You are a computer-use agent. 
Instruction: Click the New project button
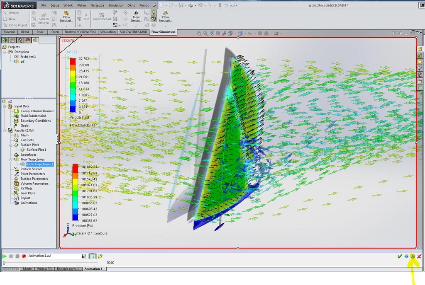click(x=9, y=19)
